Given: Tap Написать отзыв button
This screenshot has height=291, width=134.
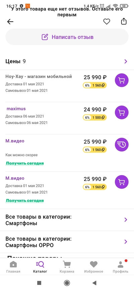Looking at the screenshot, I should (x=67, y=37).
